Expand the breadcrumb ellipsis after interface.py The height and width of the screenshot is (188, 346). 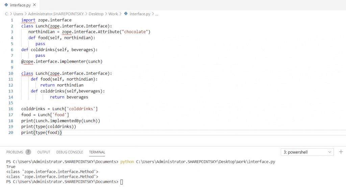157,14
